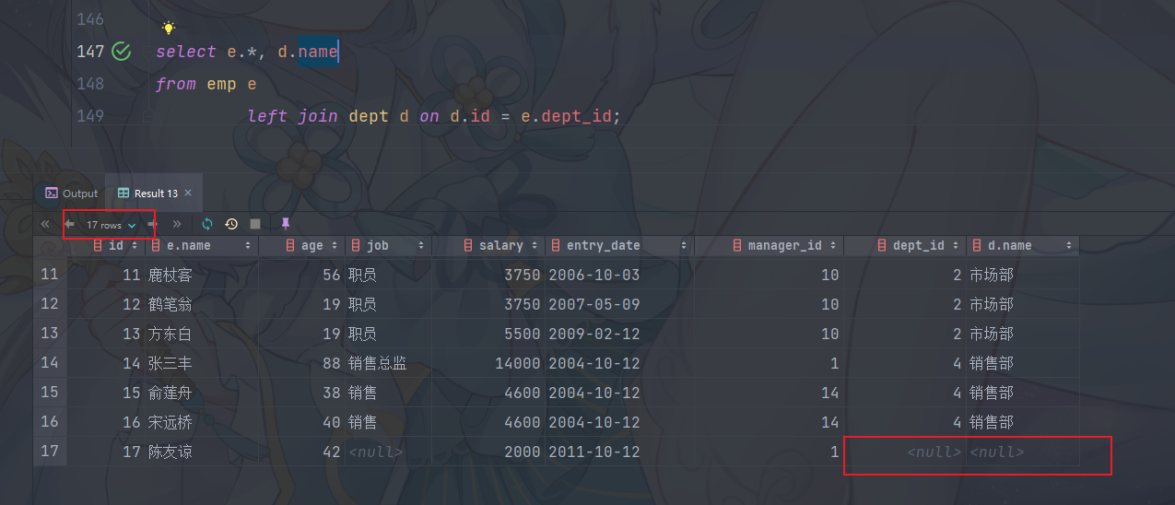Go to first page of results
Viewport: 1175px width, 505px height.
(45, 224)
